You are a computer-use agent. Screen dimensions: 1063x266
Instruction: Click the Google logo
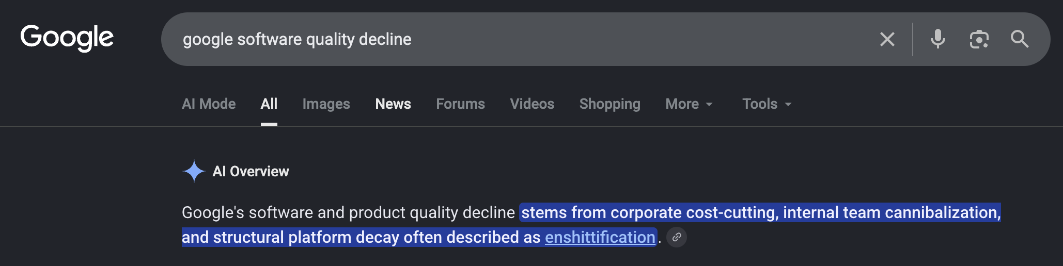point(67,38)
